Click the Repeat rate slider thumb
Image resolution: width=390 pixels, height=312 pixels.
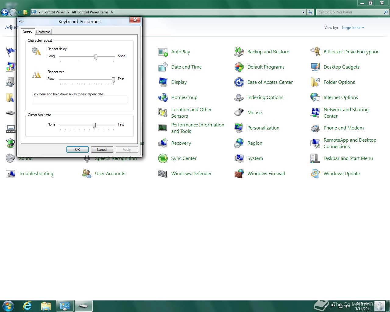[x=113, y=80]
